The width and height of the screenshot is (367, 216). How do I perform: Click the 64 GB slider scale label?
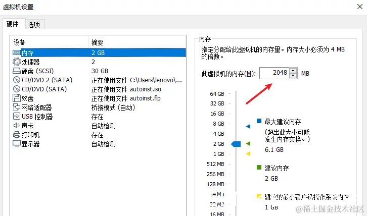(217, 94)
